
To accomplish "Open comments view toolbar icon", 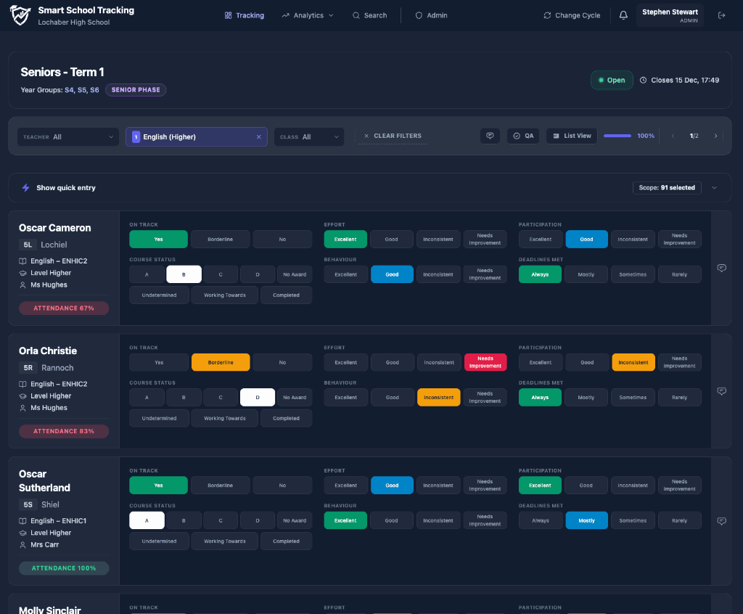I will coord(490,136).
